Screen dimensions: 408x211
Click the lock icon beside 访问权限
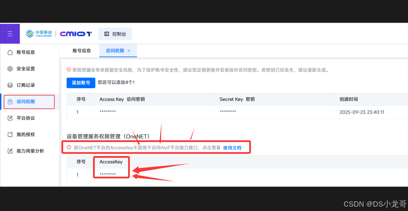[10, 102]
